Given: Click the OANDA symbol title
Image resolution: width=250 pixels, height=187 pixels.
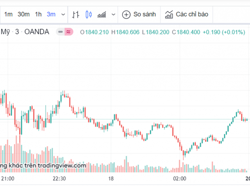Looking at the screenshot, I should coord(37,32).
